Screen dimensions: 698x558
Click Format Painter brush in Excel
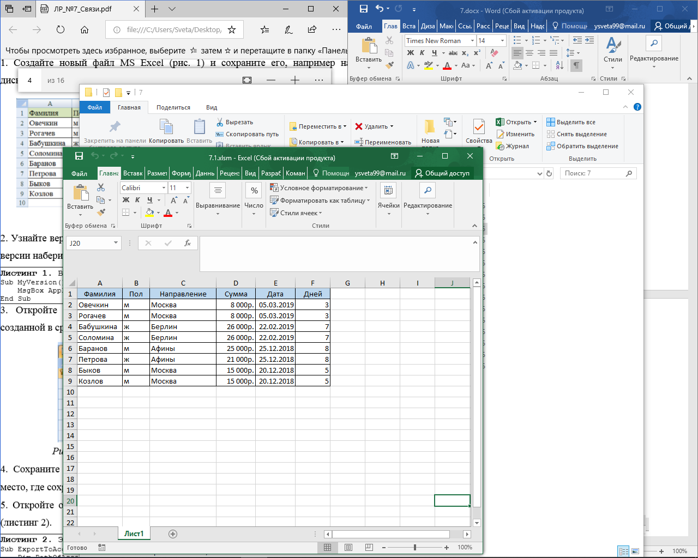click(101, 212)
